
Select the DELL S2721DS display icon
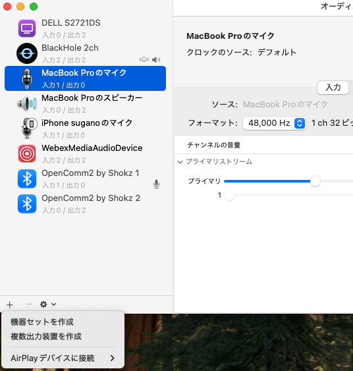click(27, 28)
